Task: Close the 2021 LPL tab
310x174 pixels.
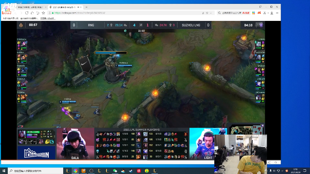Action: point(81,7)
